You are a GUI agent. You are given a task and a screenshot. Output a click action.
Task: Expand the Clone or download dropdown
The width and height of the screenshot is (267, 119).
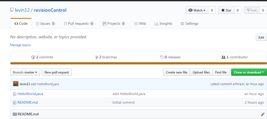click(x=249, y=72)
